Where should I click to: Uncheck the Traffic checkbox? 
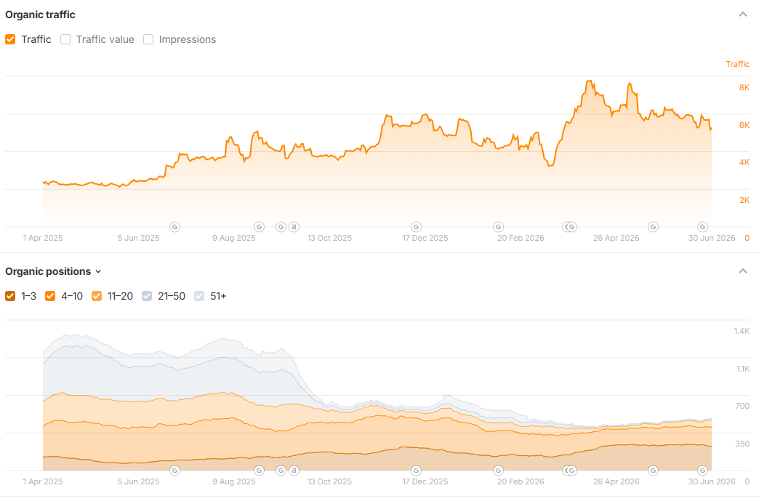click(10, 39)
